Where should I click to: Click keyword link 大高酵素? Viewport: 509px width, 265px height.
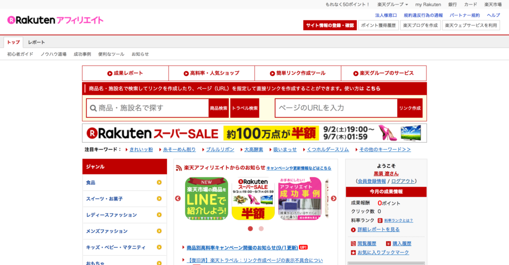(x=254, y=150)
